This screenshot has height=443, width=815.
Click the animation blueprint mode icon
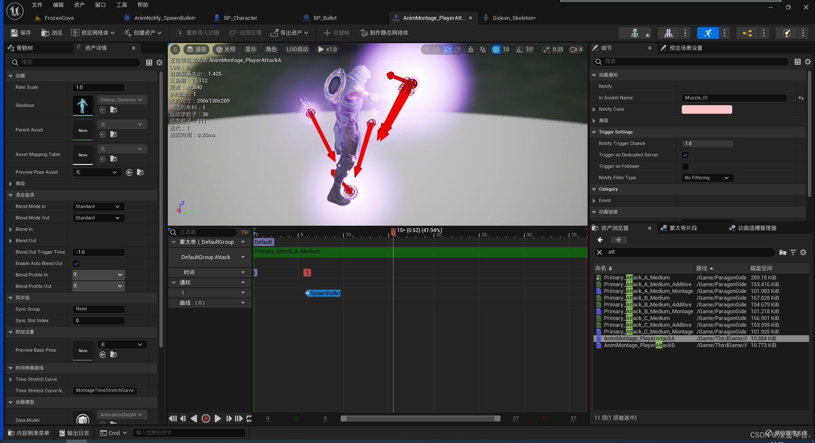pyautogui.click(x=747, y=33)
